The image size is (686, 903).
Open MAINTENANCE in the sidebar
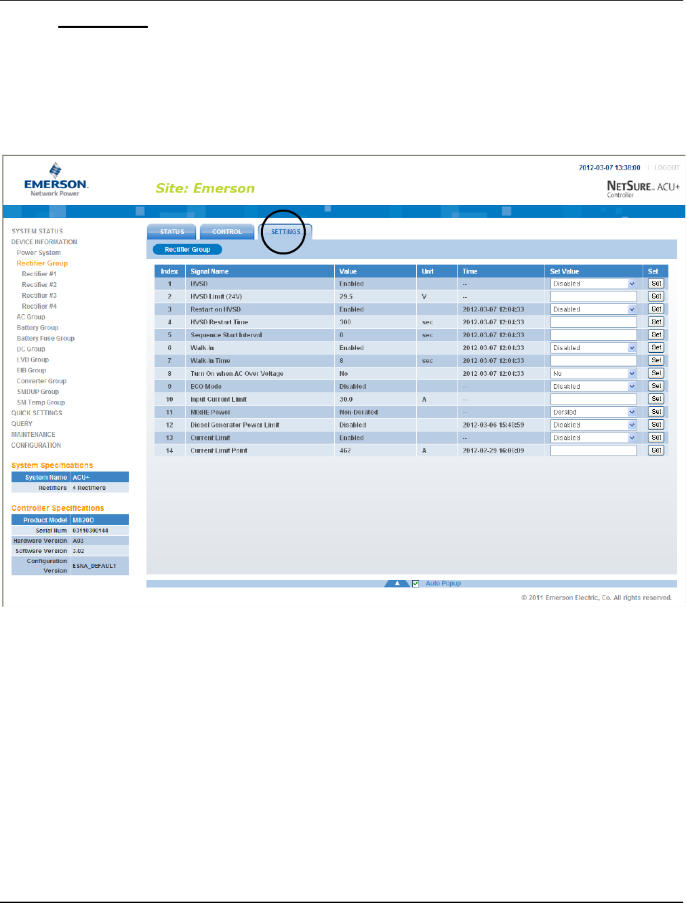pos(33,435)
